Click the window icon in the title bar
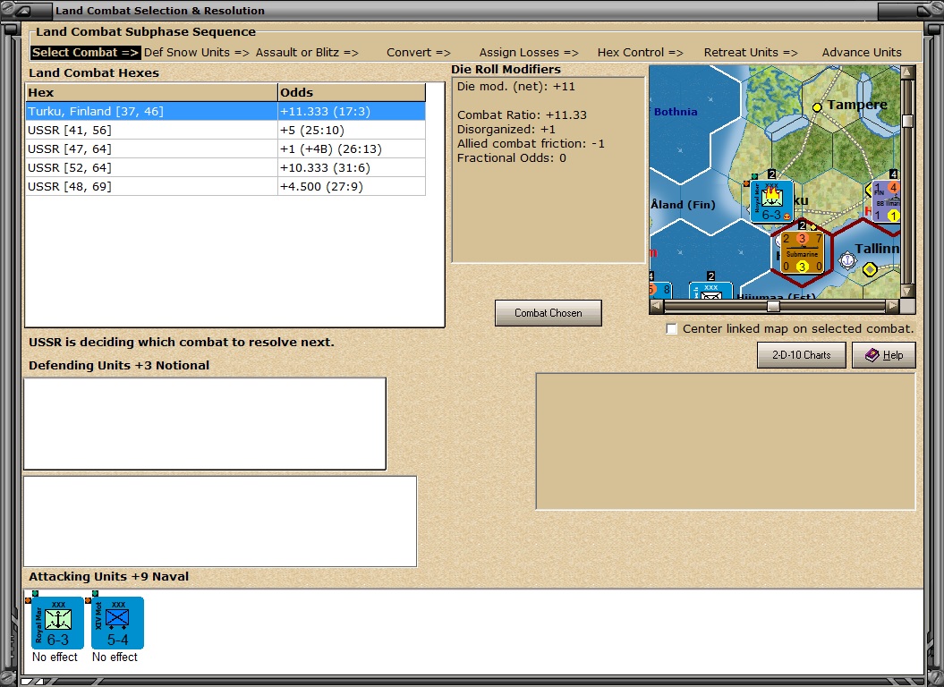Screen dimensions: 944x687 23,10
